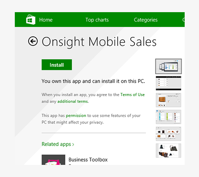Open the Terms of Use link
199x177 pixels.
[133, 95]
